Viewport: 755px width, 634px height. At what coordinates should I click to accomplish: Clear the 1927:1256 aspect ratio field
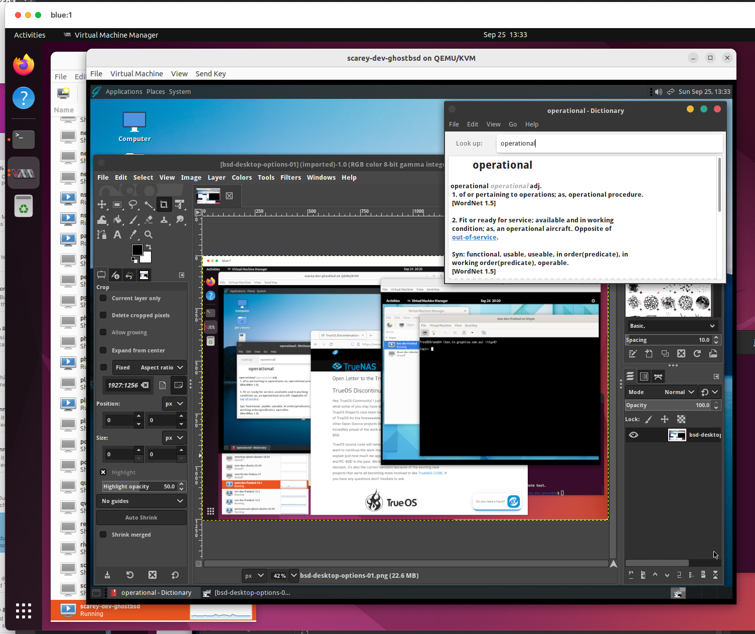click(145, 385)
